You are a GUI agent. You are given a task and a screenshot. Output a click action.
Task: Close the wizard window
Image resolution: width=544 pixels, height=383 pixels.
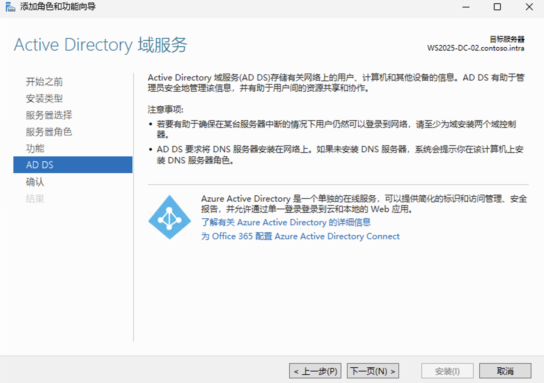(x=529, y=7)
